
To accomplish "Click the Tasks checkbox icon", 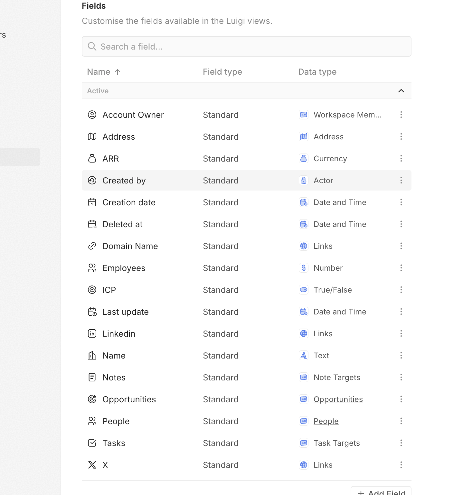I will 92,443.
